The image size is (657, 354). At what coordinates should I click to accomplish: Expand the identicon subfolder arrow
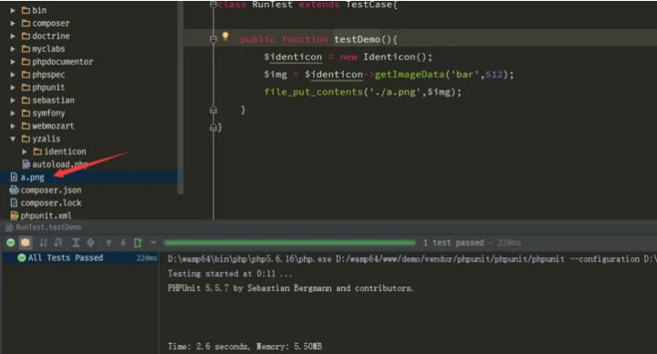tap(25, 151)
